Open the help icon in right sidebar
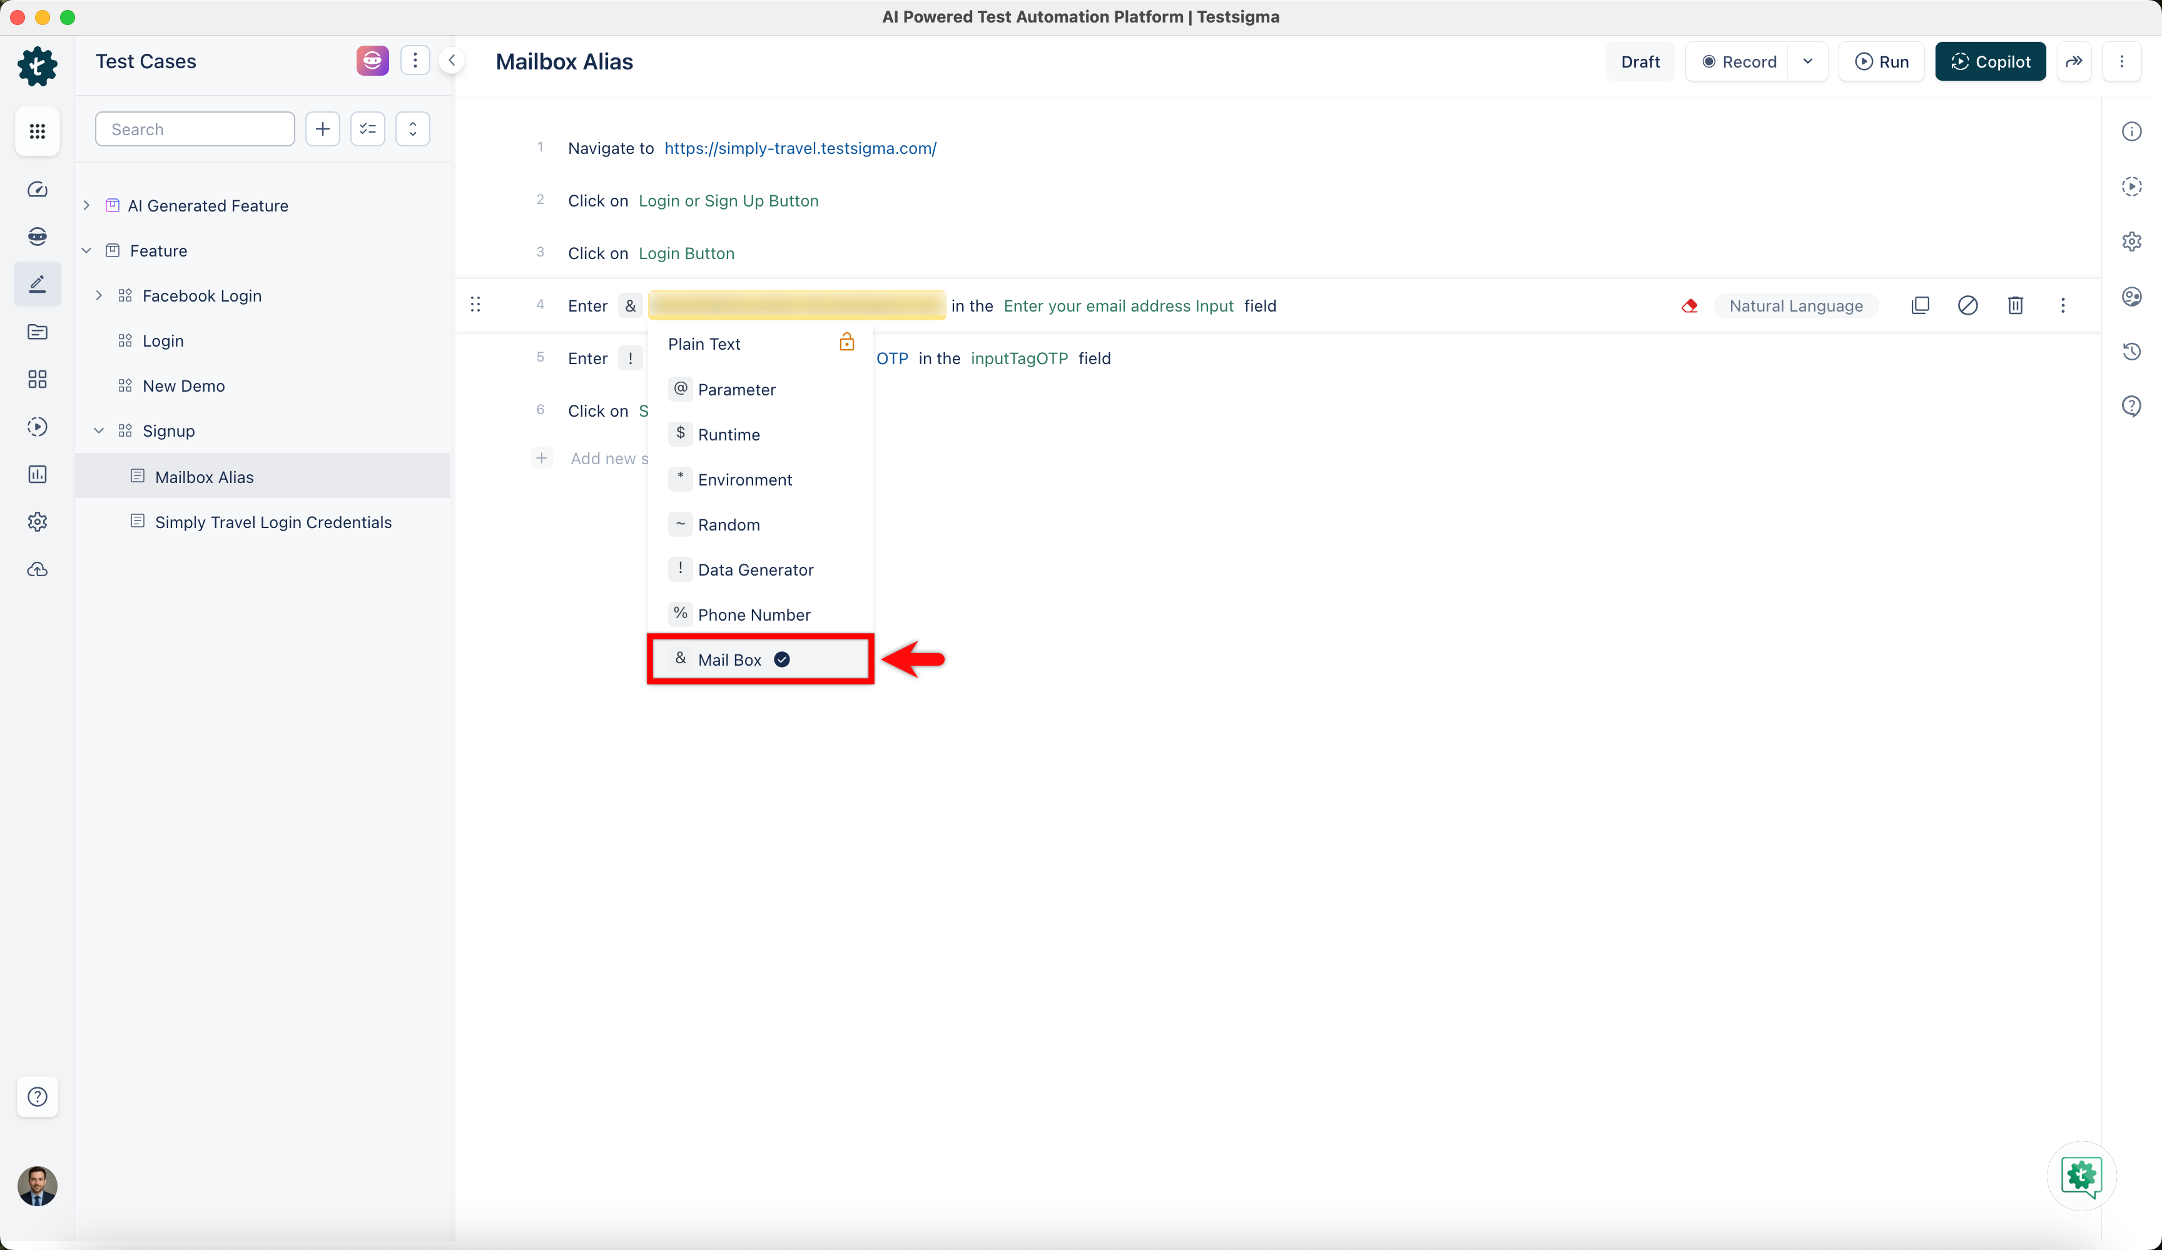This screenshot has width=2162, height=1250. click(2131, 406)
